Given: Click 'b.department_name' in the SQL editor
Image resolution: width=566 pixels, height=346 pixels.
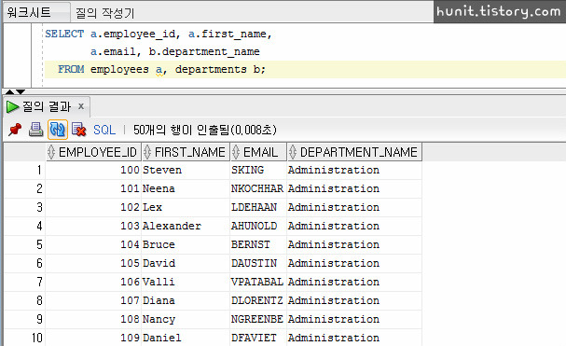Looking at the screenshot, I should pyautogui.click(x=204, y=51).
